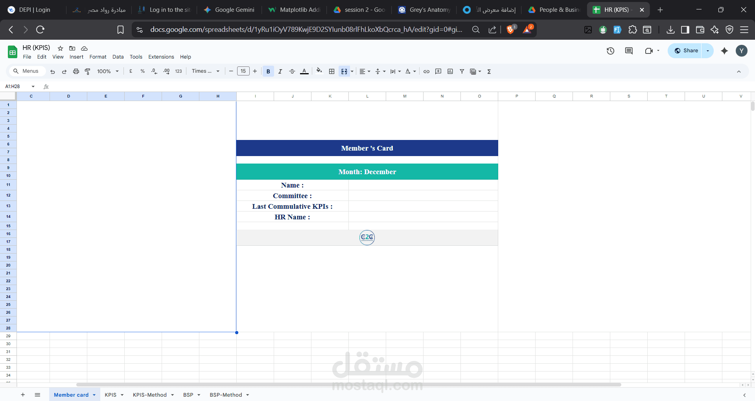This screenshot has width=755, height=401.
Task: Open the Format menu
Action: 98,57
